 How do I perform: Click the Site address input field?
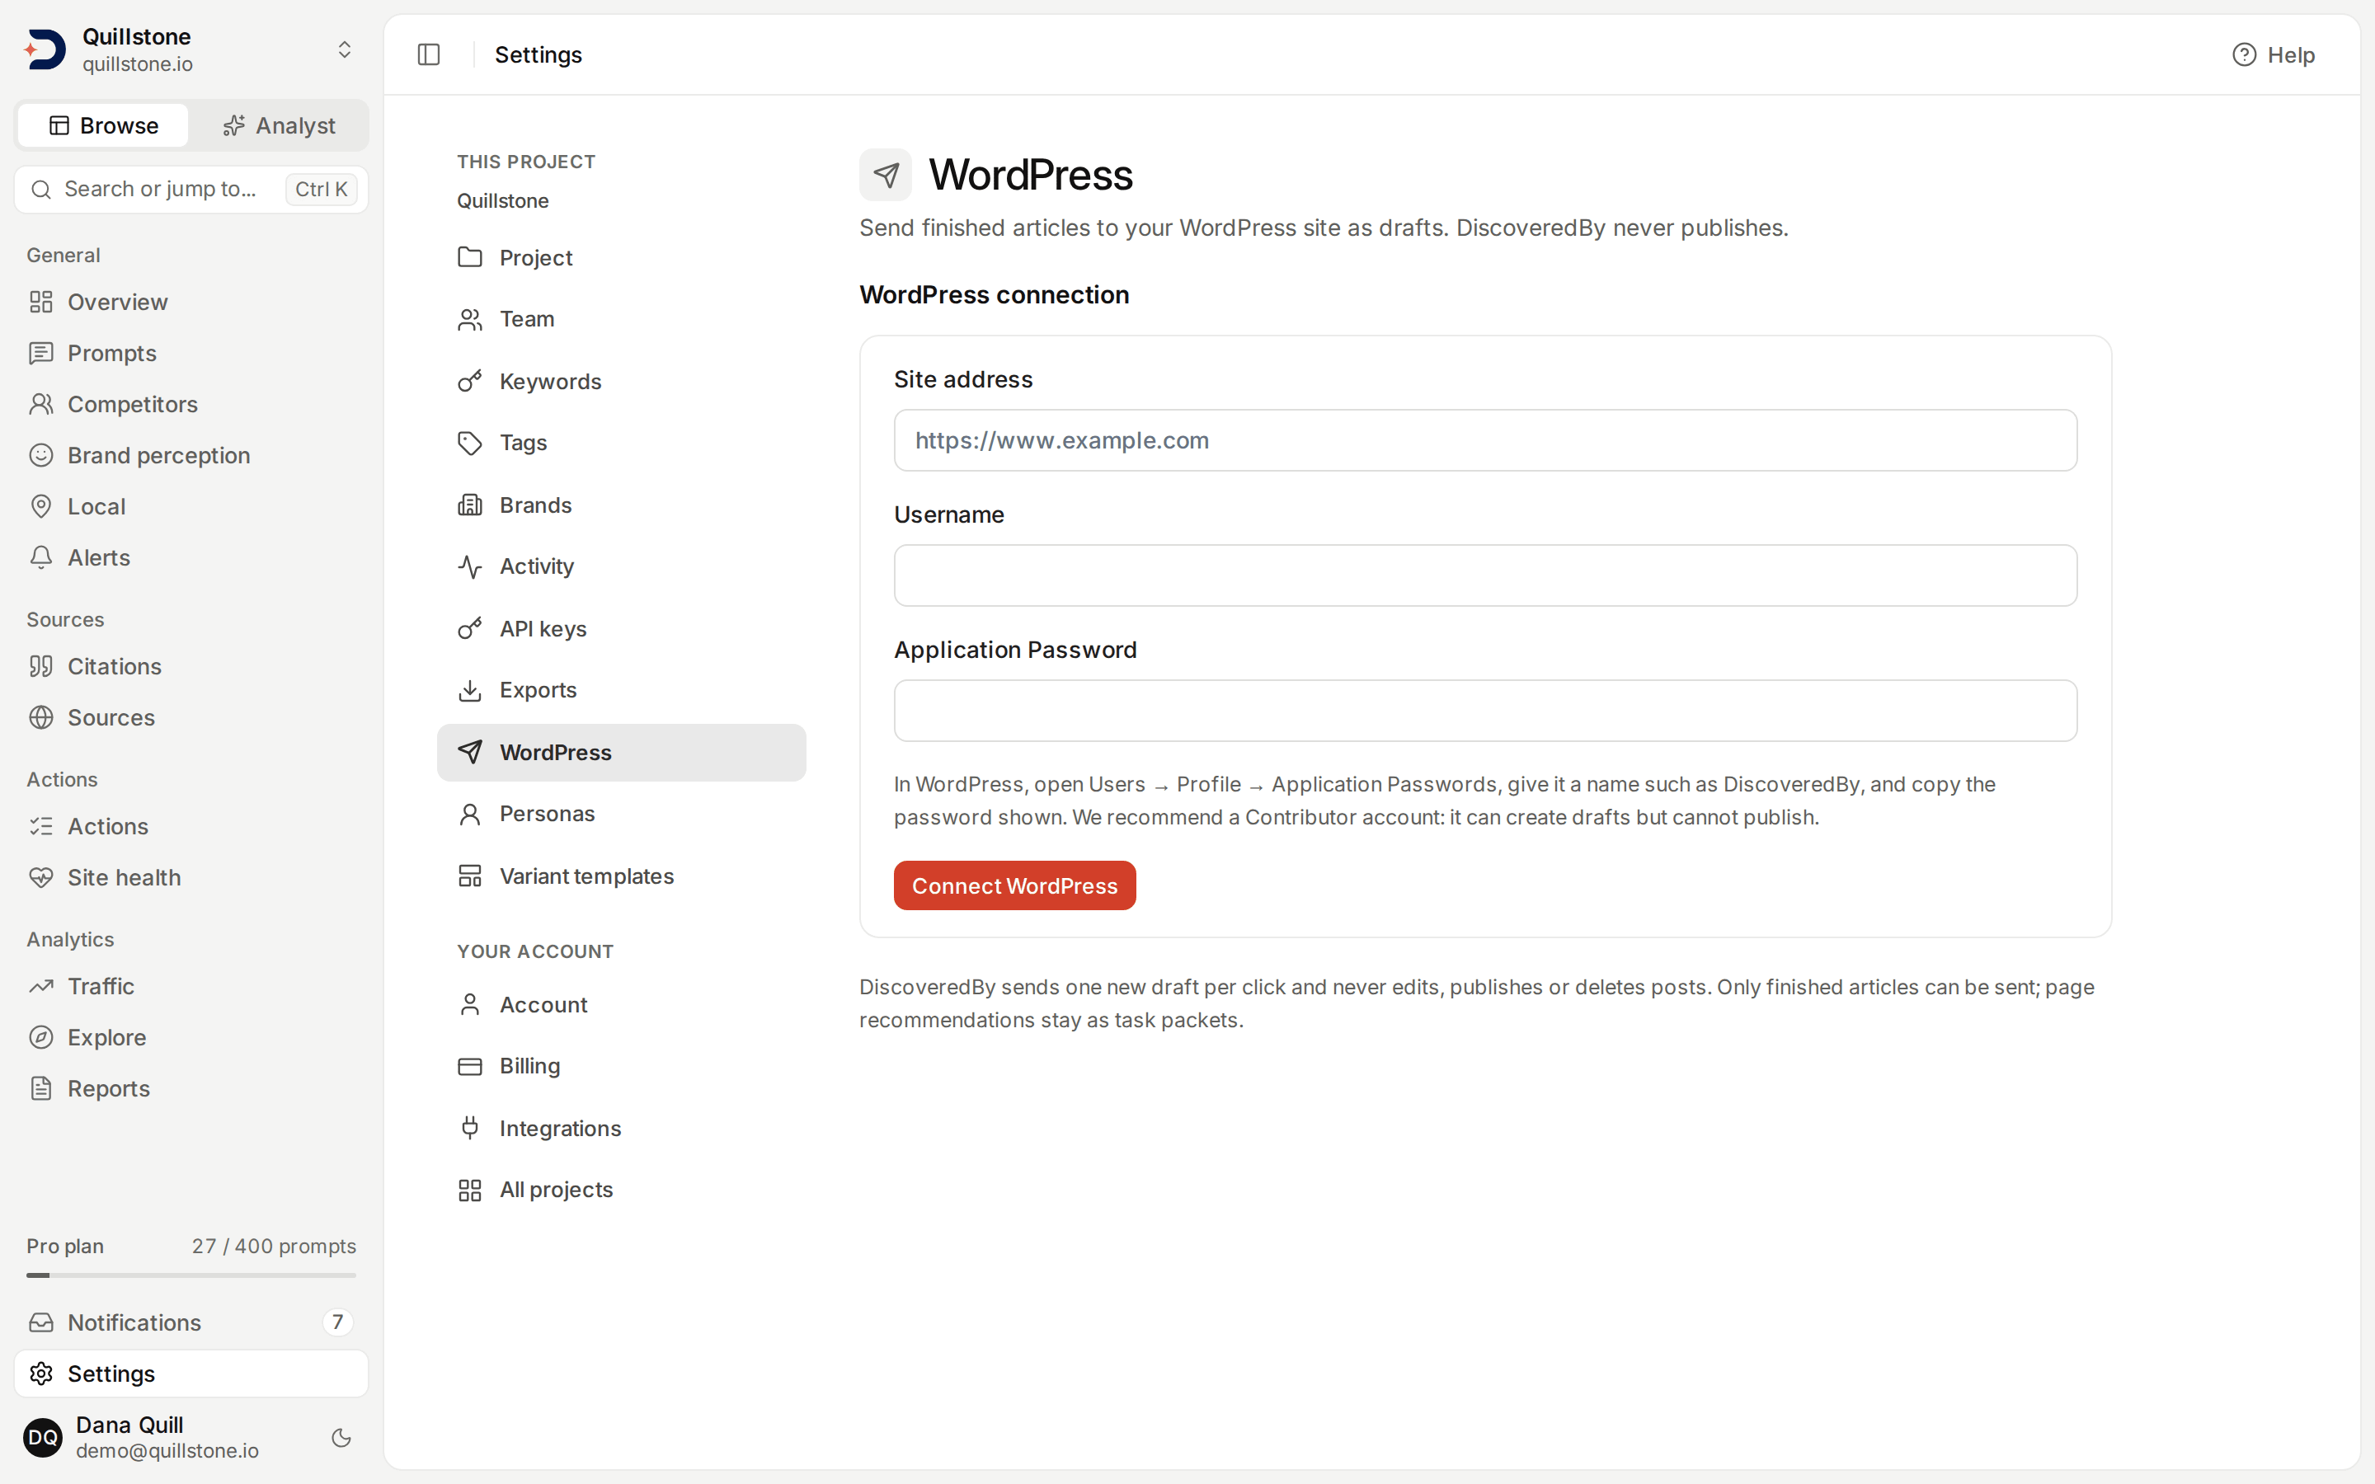click(1485, 441)
